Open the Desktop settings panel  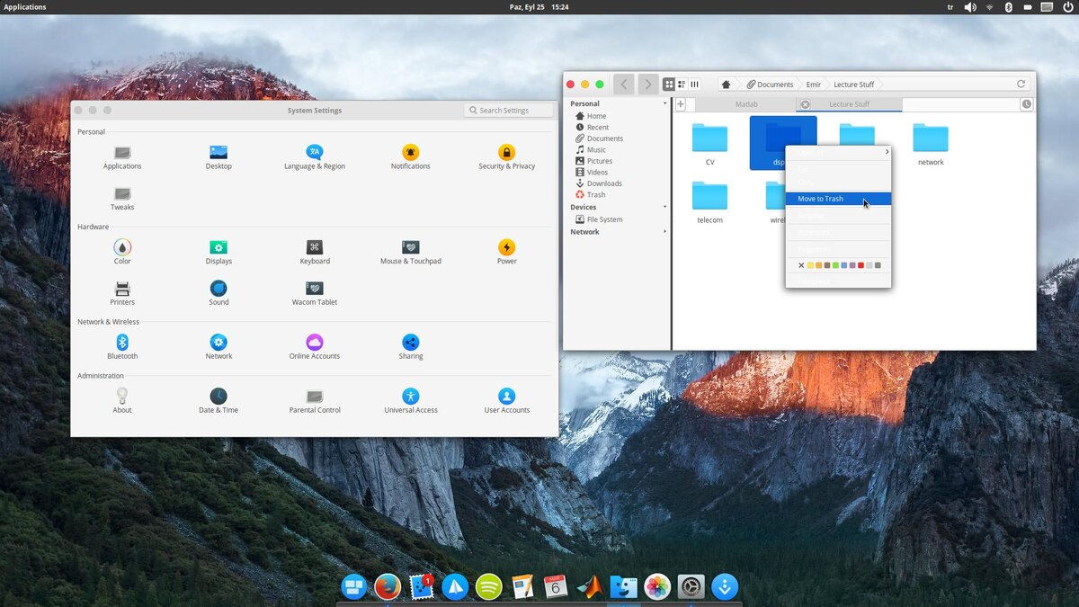(x=218, y=157)
